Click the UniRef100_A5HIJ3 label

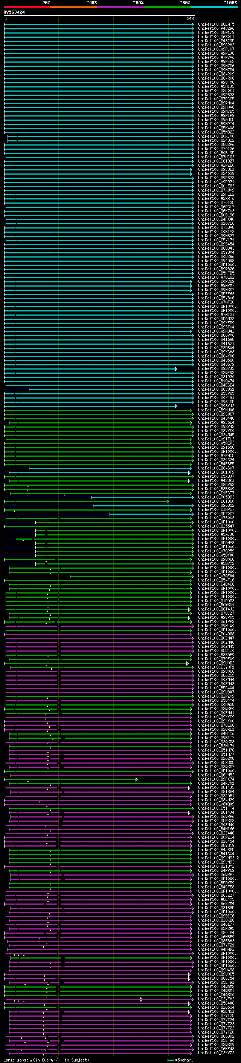216,86
